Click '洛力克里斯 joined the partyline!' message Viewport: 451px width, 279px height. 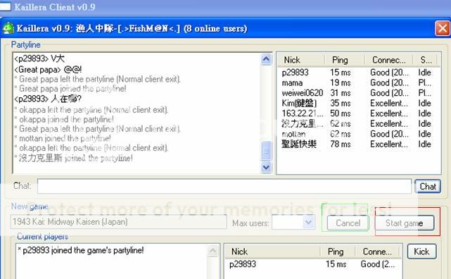[73, 158]
